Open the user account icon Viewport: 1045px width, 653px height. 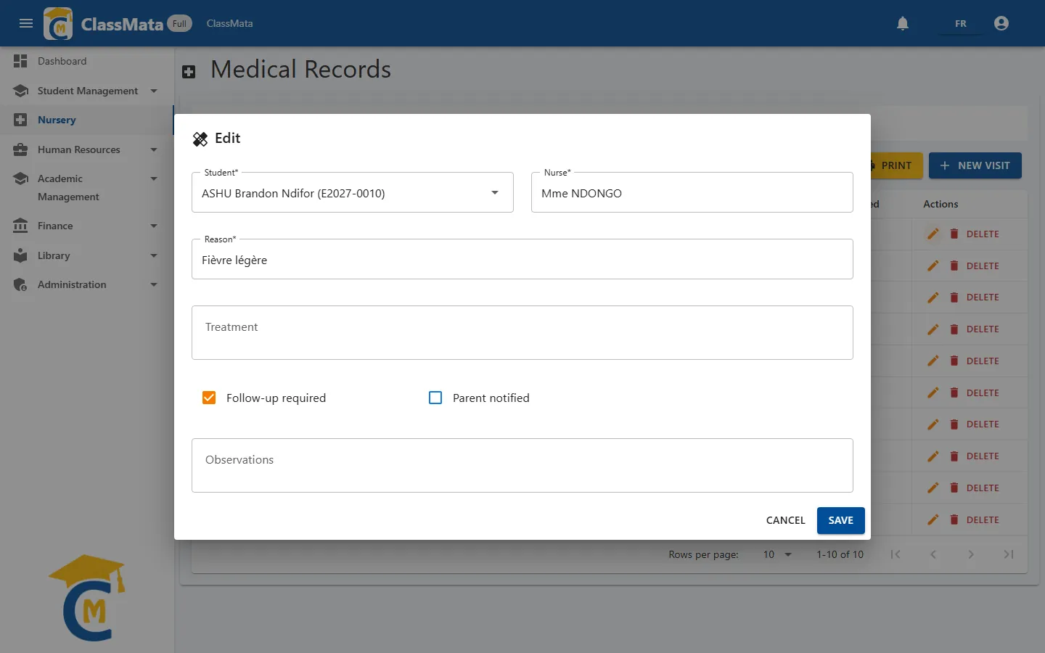pyautogui.click(x=1001, y=23)
